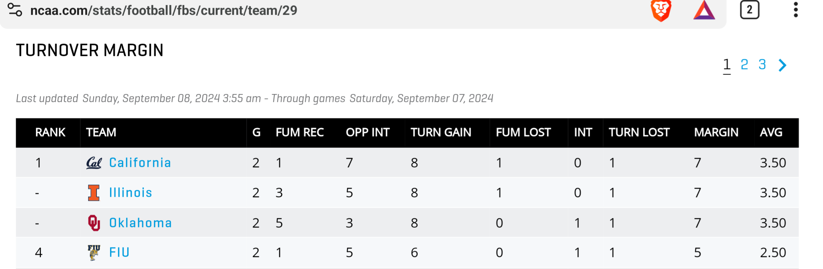Open the California team link

pos(140,163)
